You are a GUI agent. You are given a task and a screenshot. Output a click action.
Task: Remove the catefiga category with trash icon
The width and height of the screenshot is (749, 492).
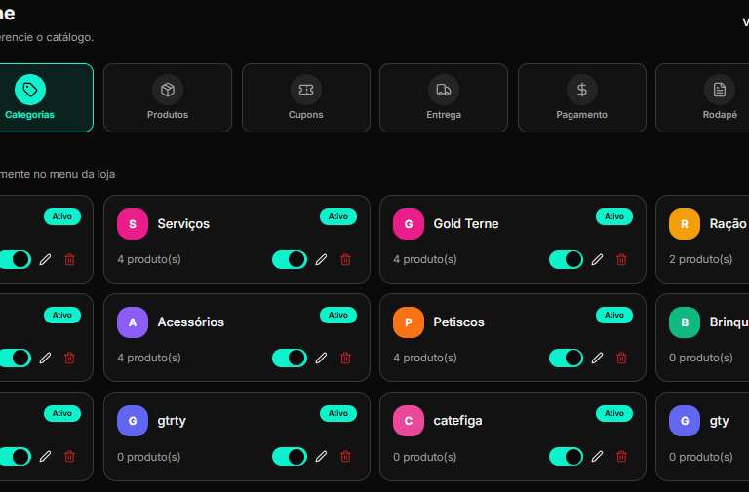tap(621, 456)
